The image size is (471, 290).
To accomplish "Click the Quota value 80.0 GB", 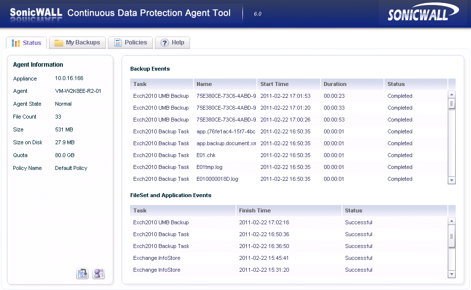I will click(65, 155).
